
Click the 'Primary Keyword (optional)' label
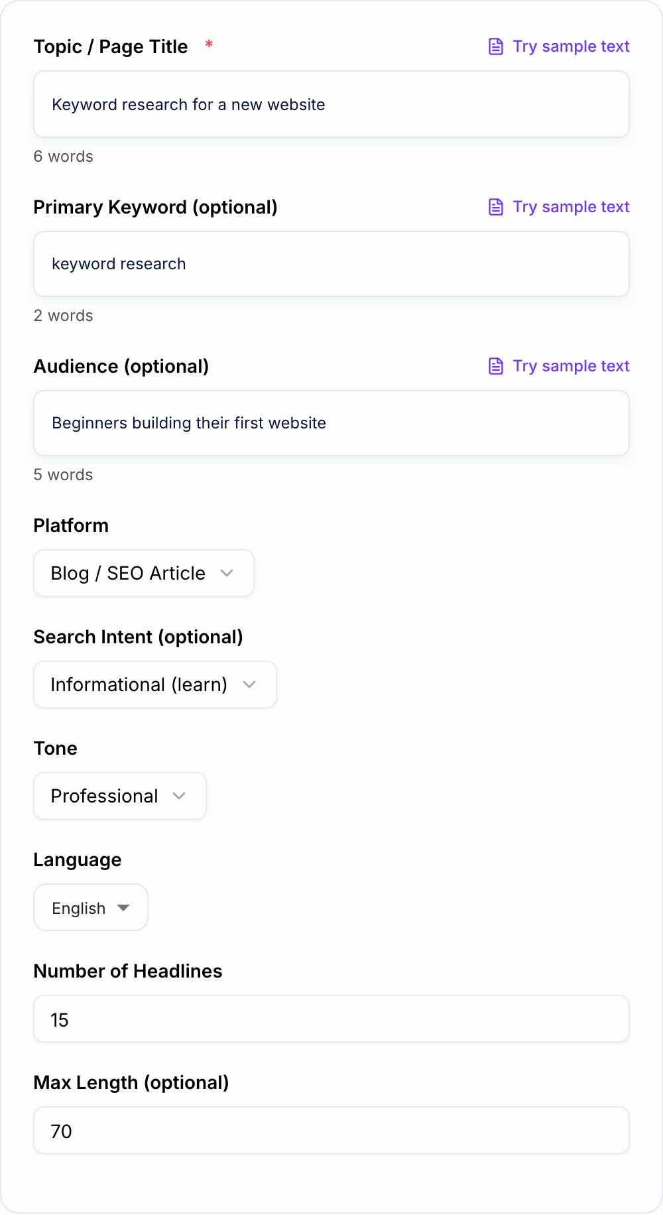(x=156, y=207)
